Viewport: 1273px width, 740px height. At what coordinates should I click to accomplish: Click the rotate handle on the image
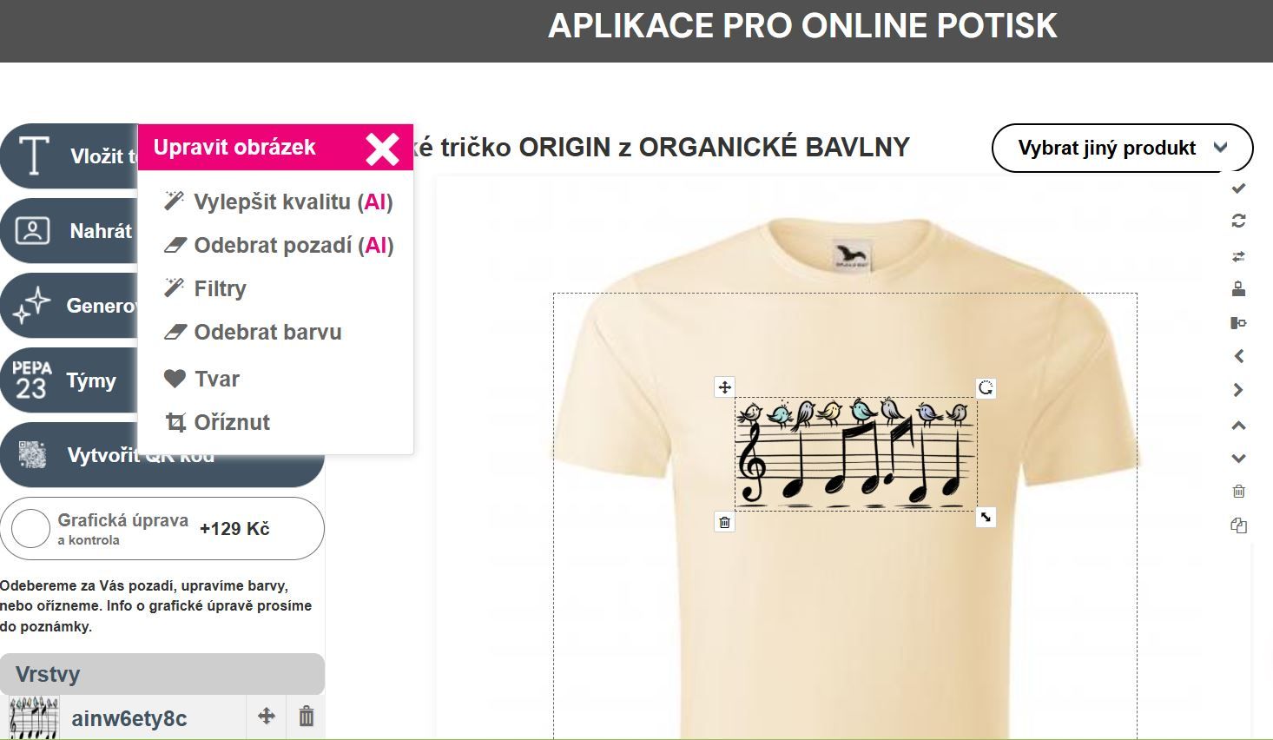pos(986,388)
